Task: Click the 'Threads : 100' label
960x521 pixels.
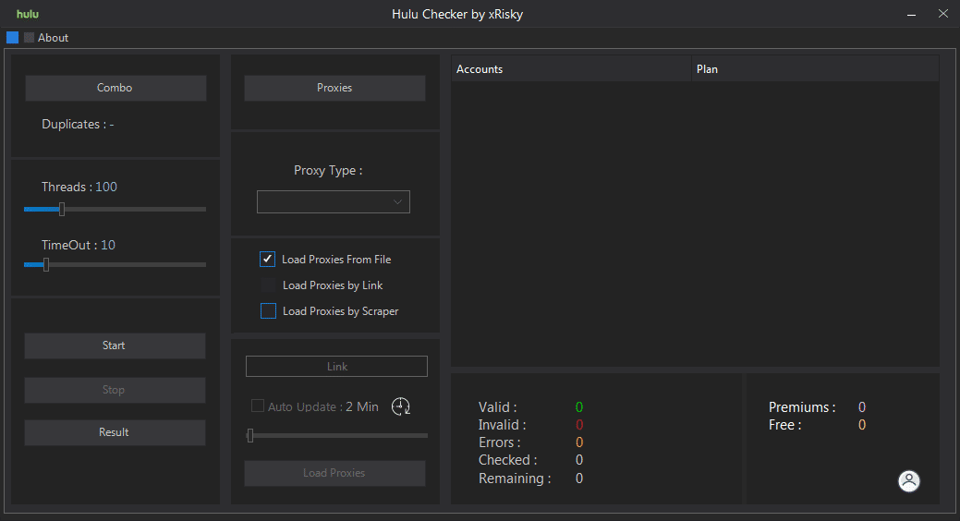Action: coord(79,187)
